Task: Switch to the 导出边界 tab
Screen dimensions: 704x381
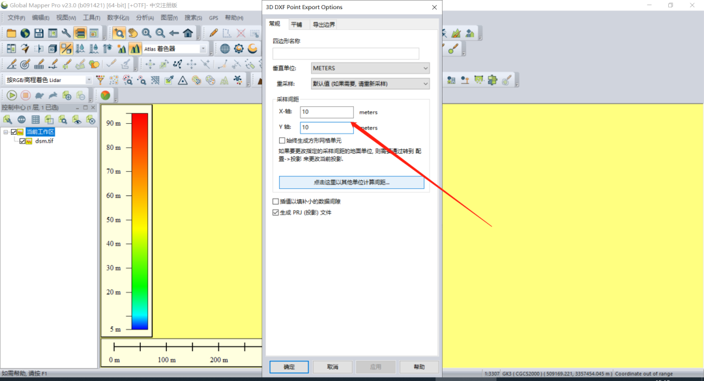Action: click(x=324, y=24)
